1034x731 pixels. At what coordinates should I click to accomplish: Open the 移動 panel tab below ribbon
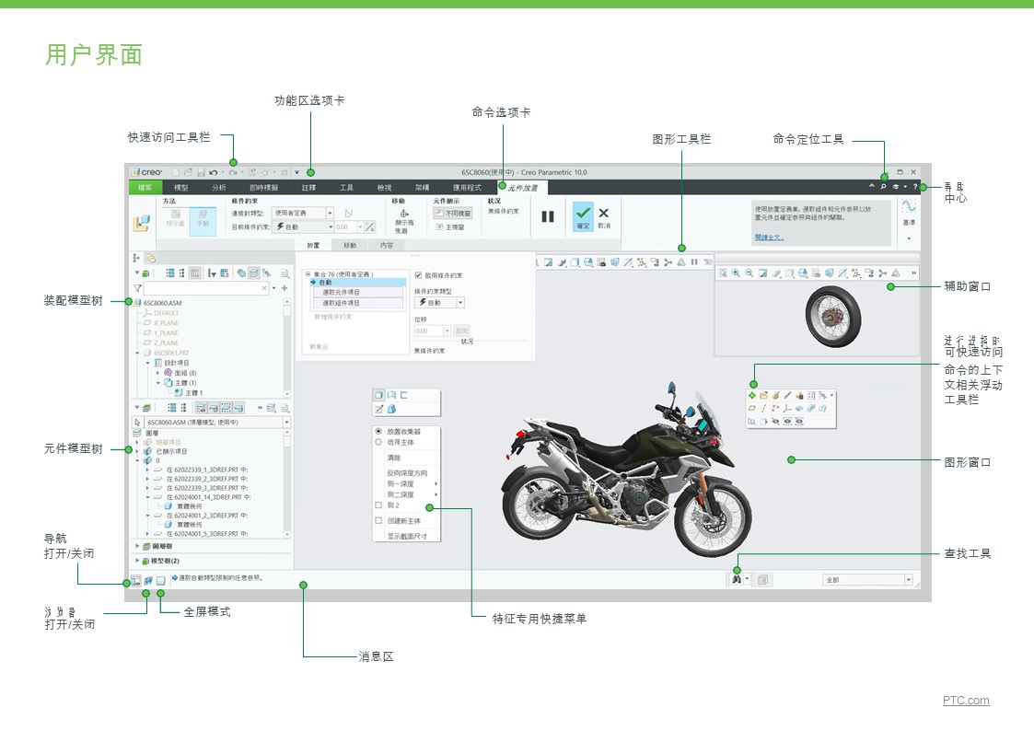click(350, 245)
